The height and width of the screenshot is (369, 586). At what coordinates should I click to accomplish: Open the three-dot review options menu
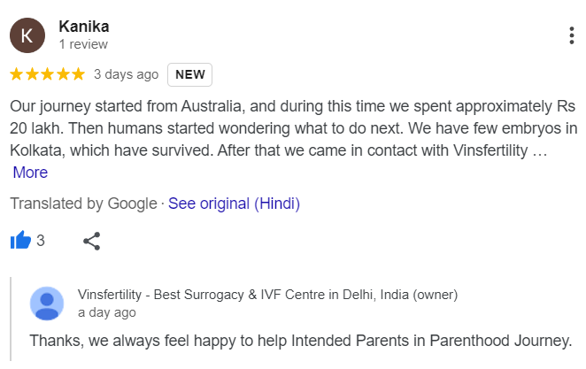[x=572, y=35]
